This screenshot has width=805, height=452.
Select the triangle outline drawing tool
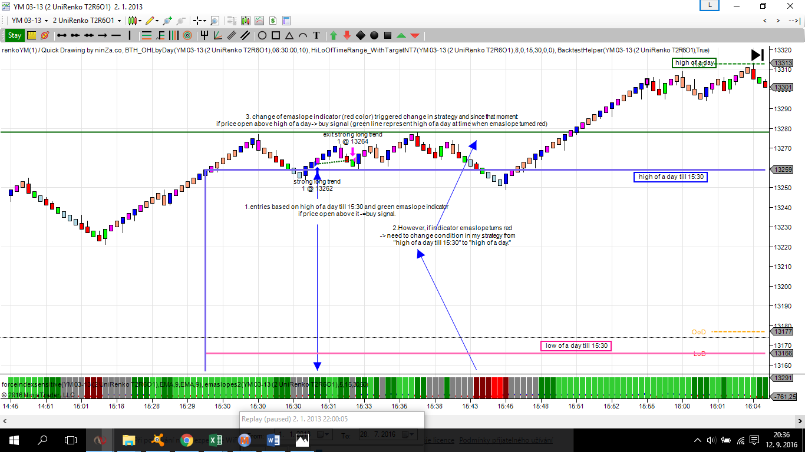289,35
